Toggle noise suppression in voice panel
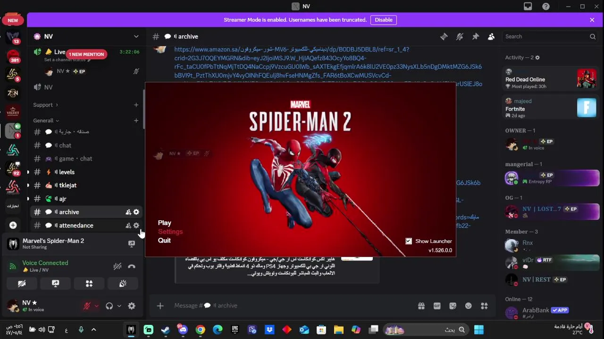This screenshot has height=339, width=604. coord(117,266)
